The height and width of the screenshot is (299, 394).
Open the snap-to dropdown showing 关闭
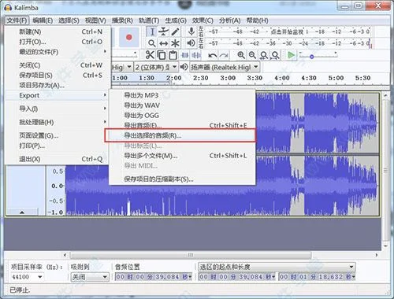90,277
